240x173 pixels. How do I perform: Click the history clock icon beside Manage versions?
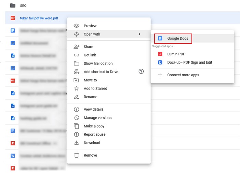coord(76,118)
